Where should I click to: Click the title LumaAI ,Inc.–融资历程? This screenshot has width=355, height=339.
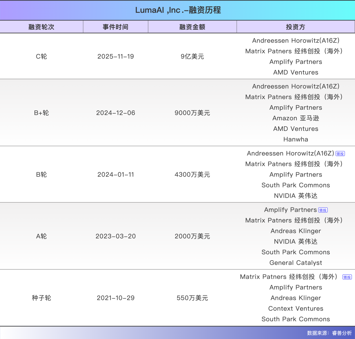pos(178,10)
